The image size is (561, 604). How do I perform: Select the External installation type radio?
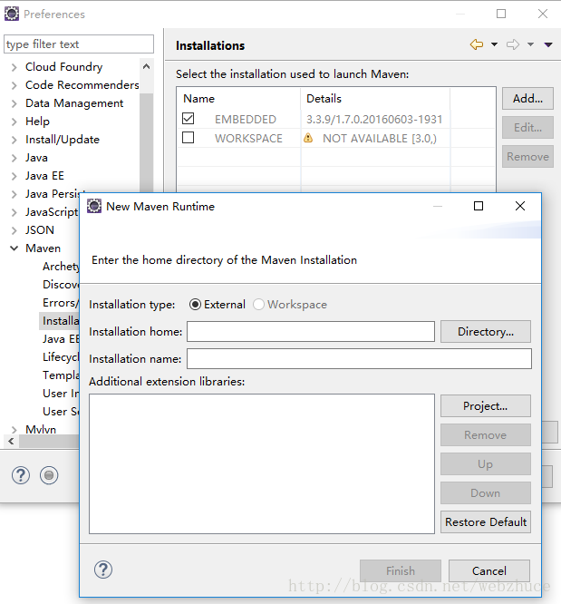coord(195,305)
